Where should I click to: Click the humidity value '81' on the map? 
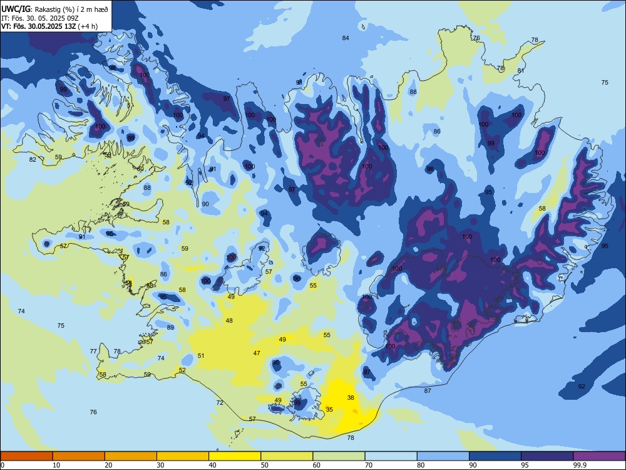pos(521,71)
